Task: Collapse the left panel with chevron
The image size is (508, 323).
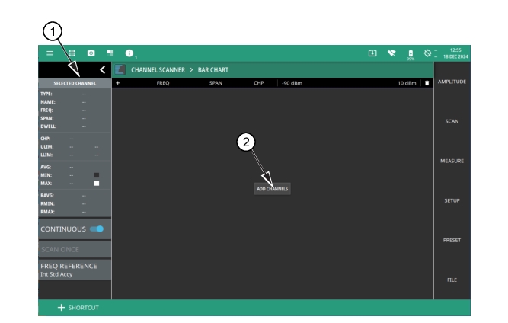Action: point(102,70)
